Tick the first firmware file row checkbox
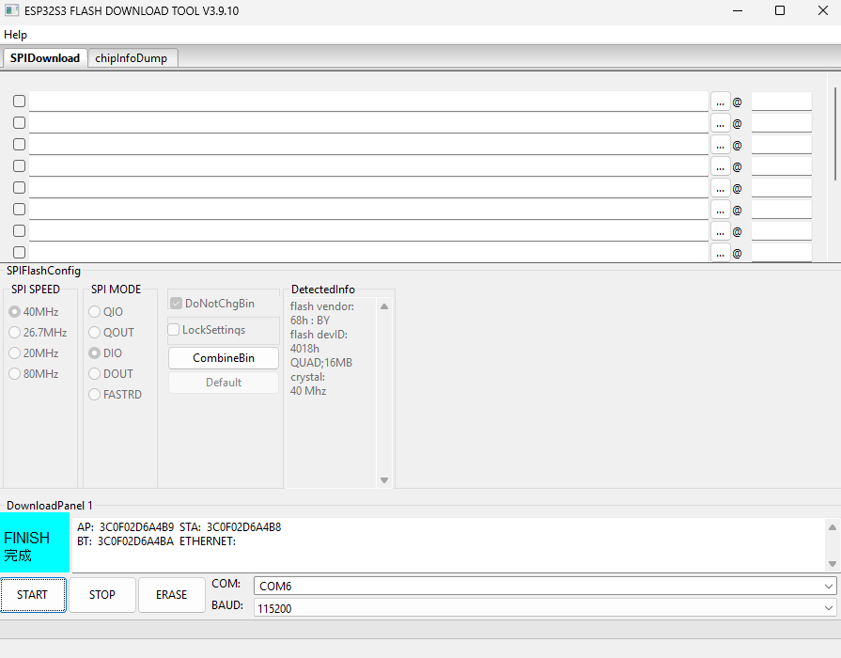The image size is (841, 658). (20, 101)
